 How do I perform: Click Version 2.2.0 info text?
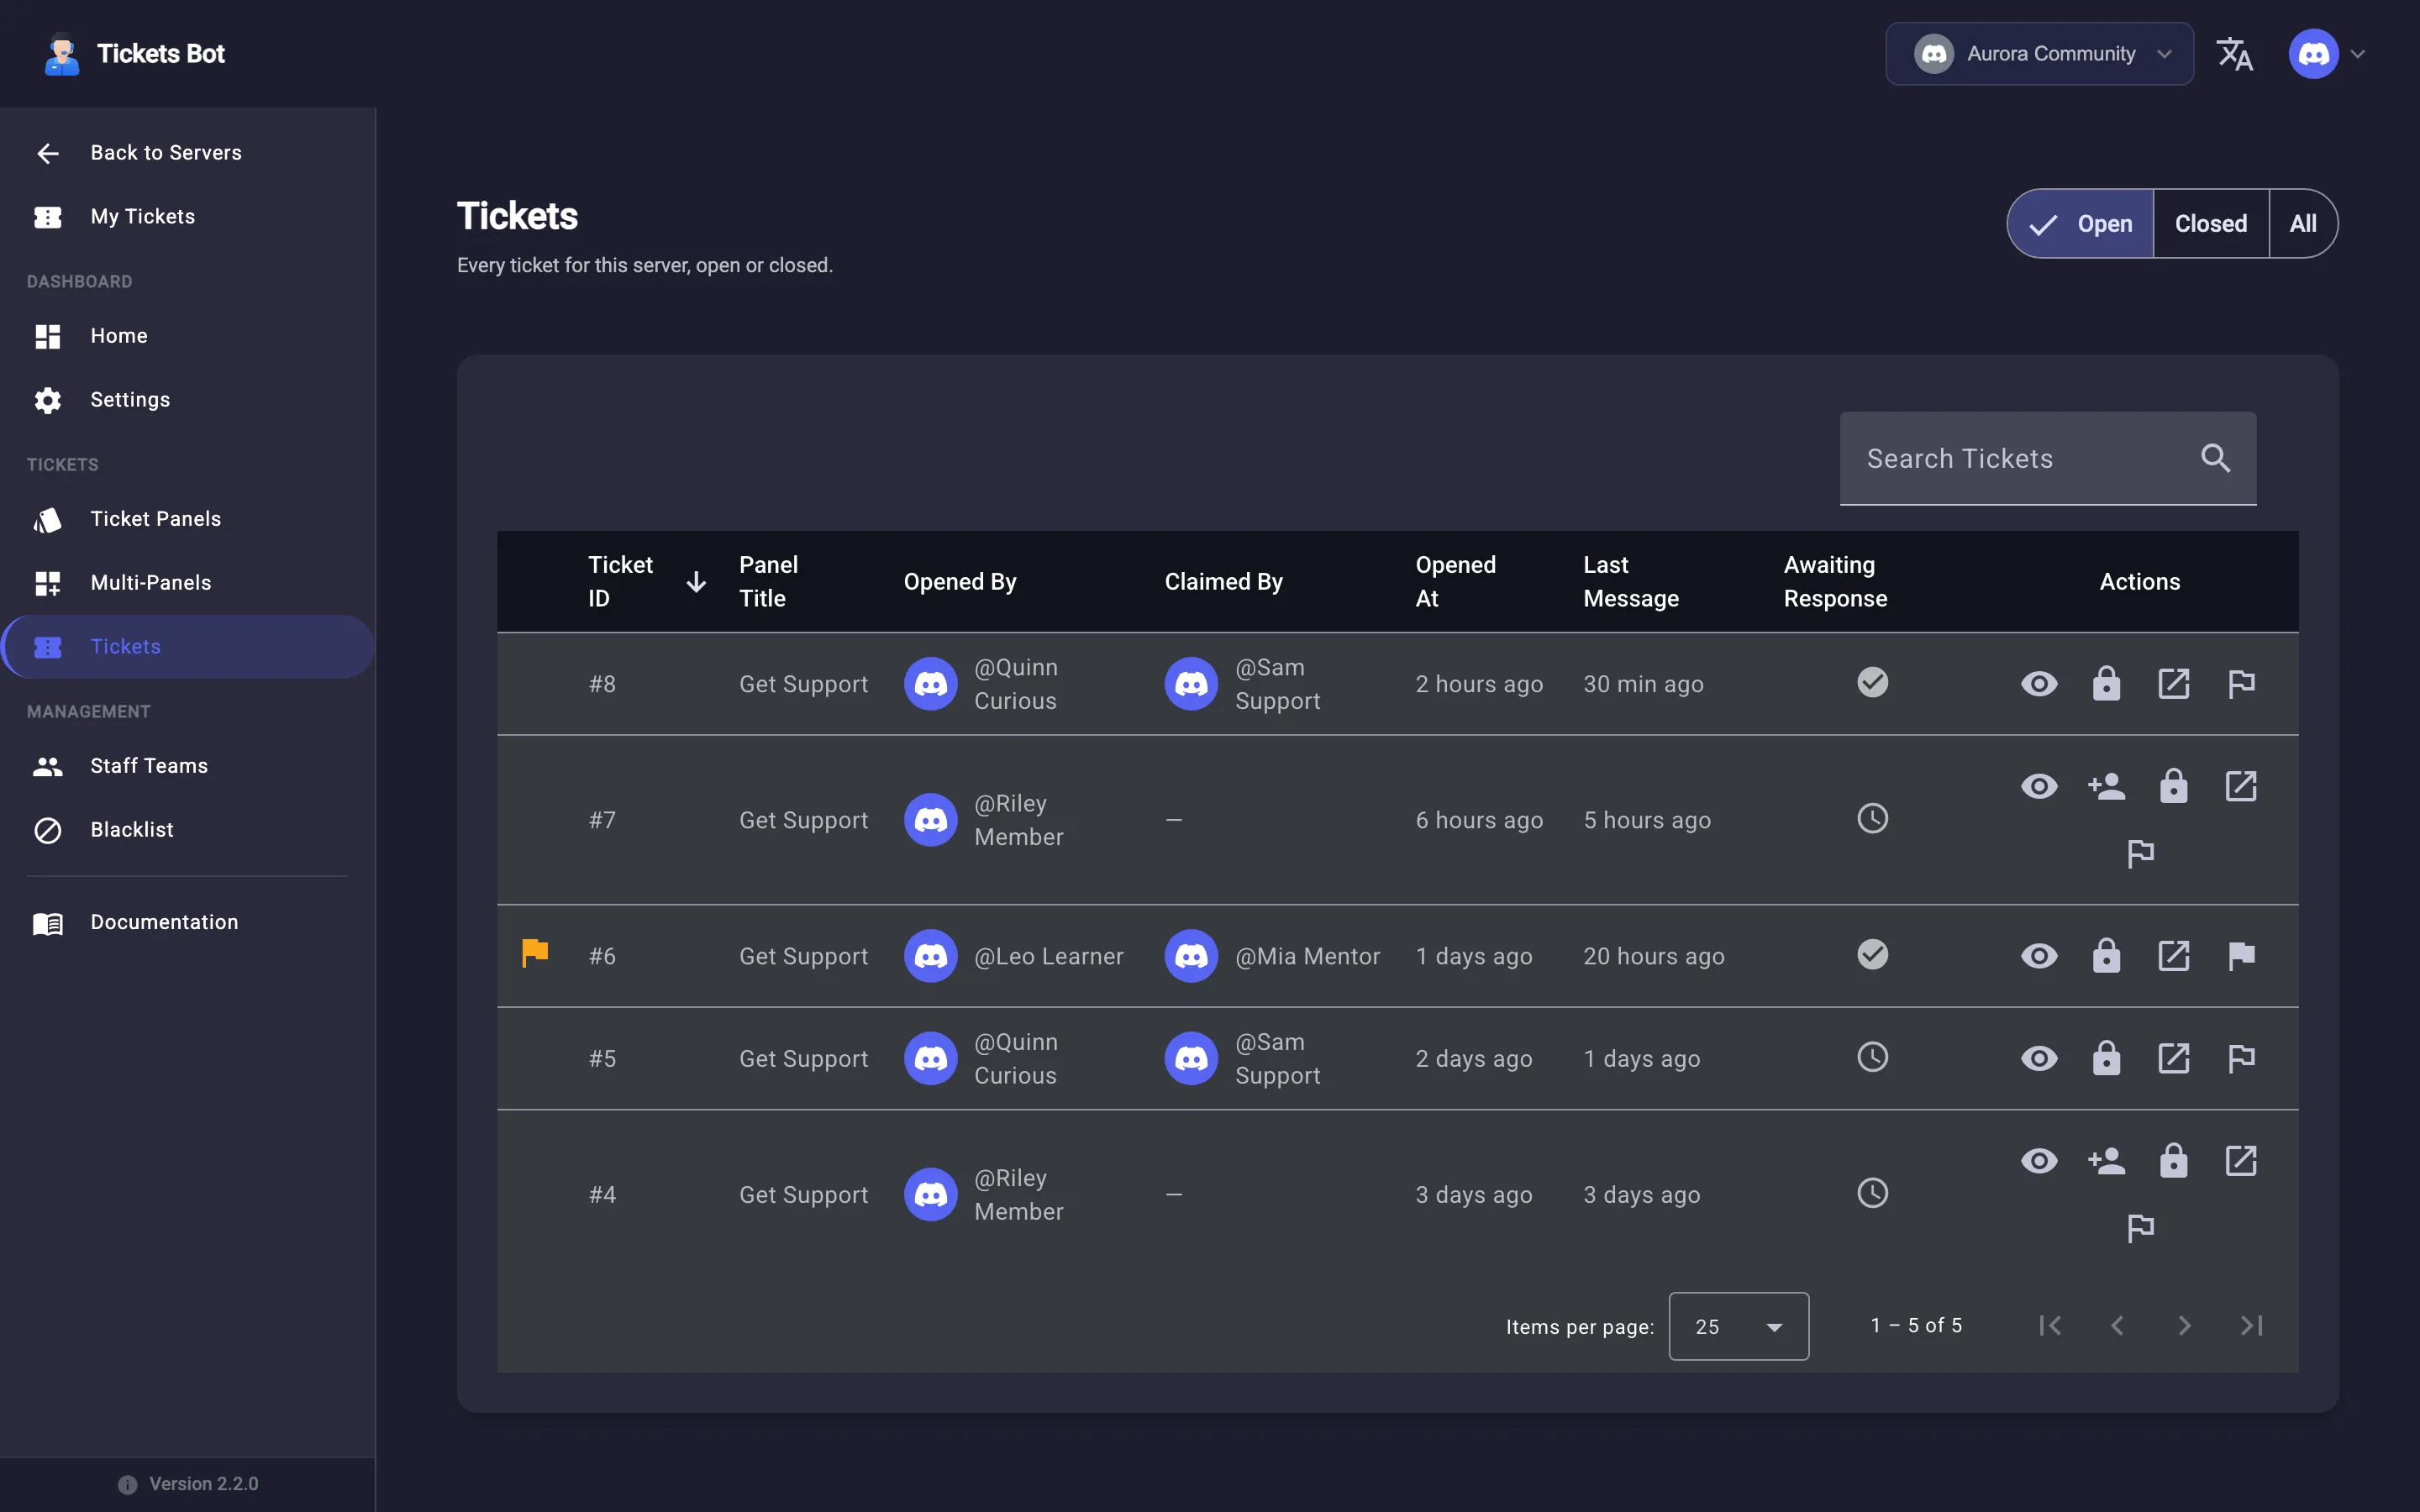click(x=203, y=1484)
